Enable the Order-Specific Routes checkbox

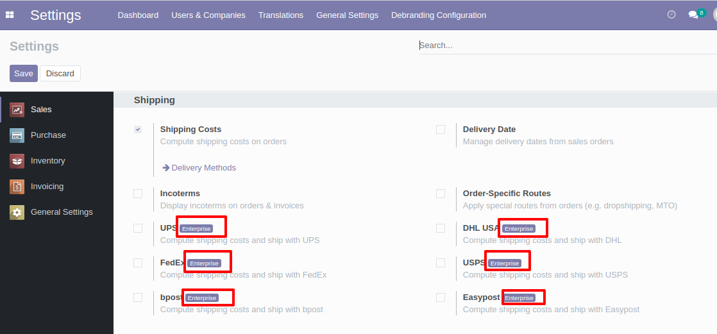441,194
